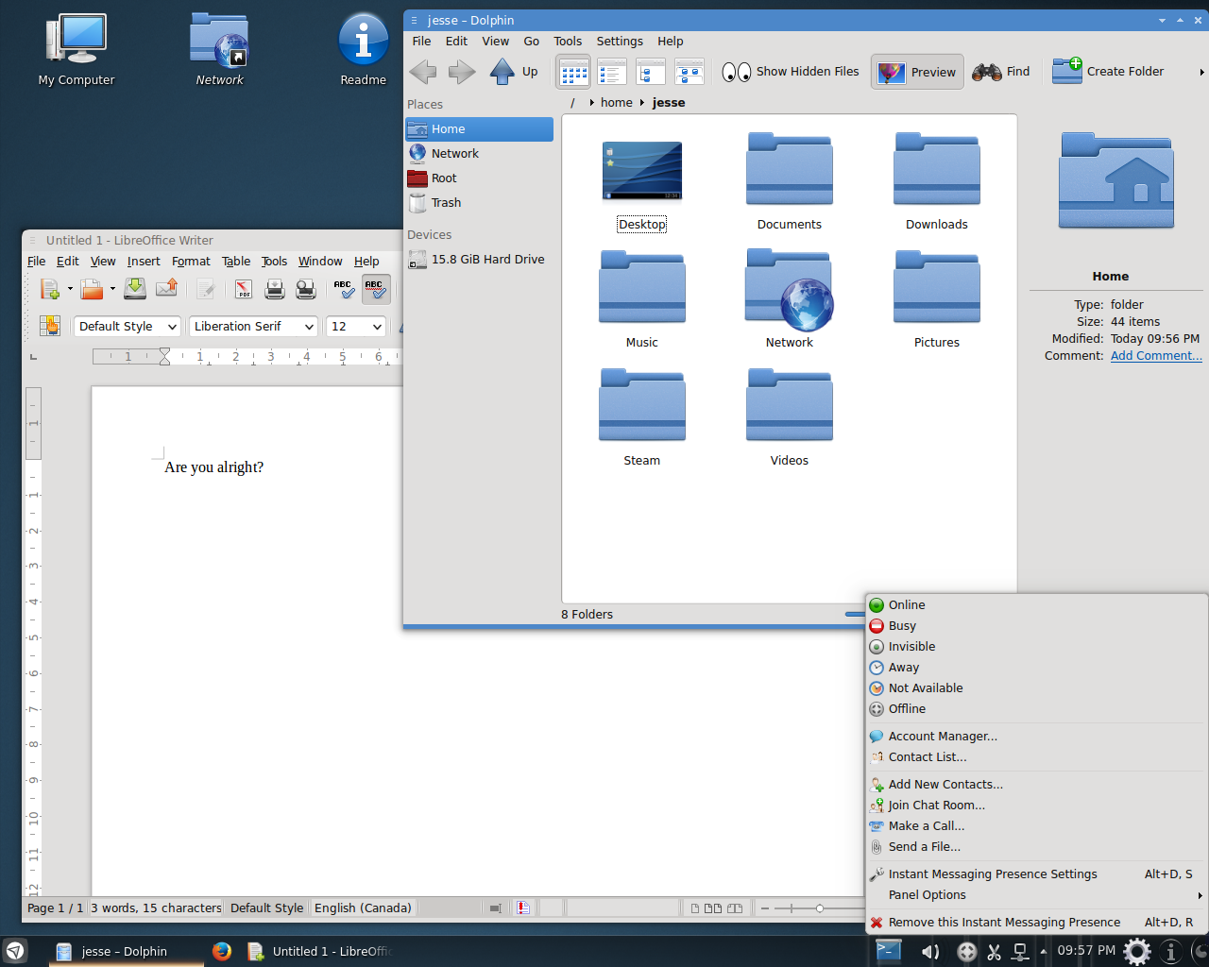Toggle AutoSpellcheck in Writer toolbar
The width and height of the screenshot is (1209, 967).
coord(376,289)
